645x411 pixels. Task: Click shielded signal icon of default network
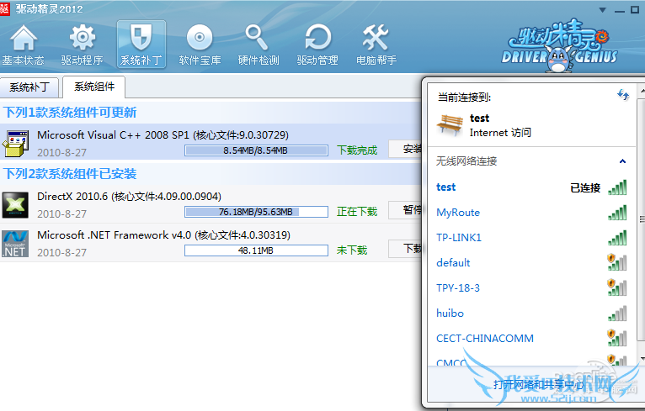(617, 262)
